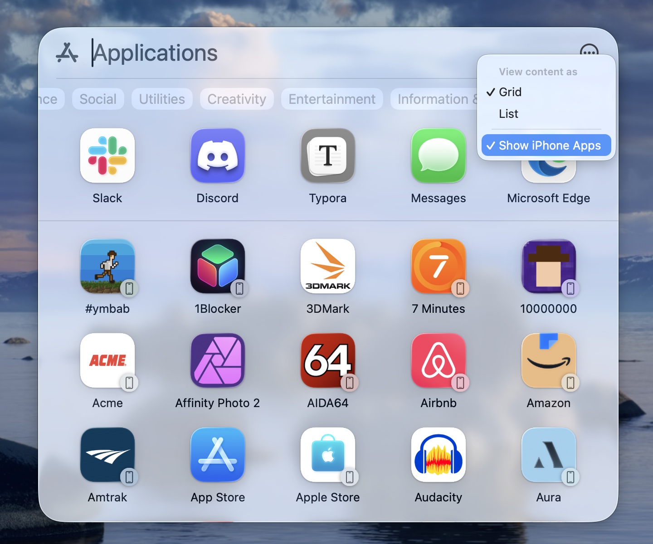Filter by Entertainment category
The width and height of the screenshot is (653, 544).
(x=332, y=99)
